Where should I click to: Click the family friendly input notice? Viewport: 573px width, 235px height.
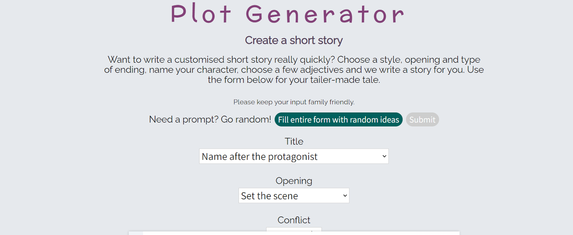pyautogui.click(x=294, y=102)
